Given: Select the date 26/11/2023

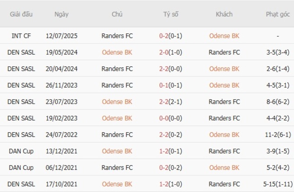Looking at the screenshot, I should 62,85.
